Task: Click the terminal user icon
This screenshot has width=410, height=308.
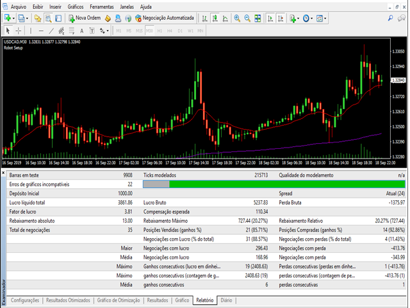Action: coord(118,18)
